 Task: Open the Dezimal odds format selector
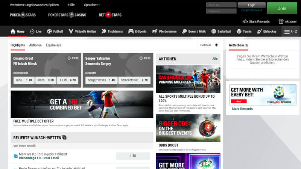pyautogui.click(x=209, y=45)
